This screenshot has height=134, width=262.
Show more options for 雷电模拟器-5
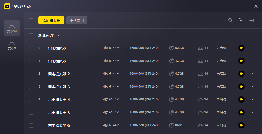coord(252,112)
